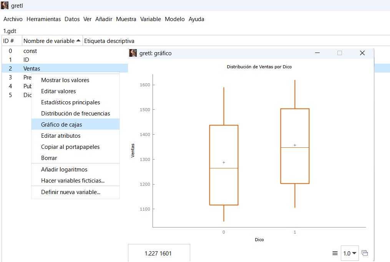Open the graph hamburger menu icon
390x262 pixels.
(335, 253)
